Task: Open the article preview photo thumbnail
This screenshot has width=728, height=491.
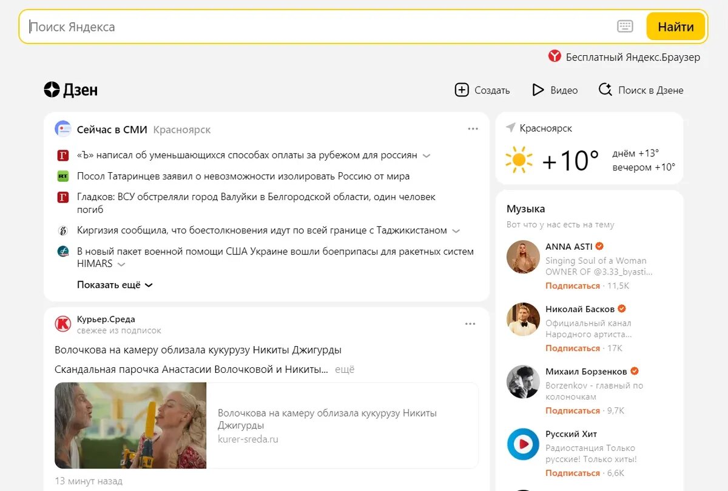Action: 130,425
